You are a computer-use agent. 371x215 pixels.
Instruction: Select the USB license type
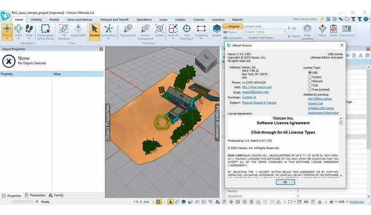[310, 72]
